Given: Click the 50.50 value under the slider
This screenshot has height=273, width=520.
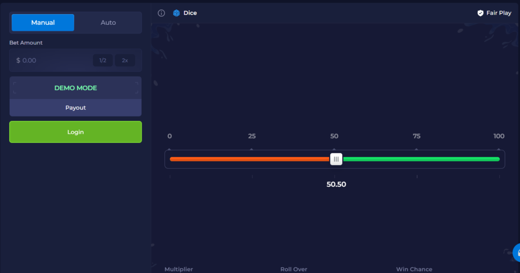Looking at the screenshot, I should (x=336, y=184).
